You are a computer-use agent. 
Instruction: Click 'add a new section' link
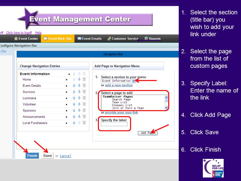[x=119, y=85]
